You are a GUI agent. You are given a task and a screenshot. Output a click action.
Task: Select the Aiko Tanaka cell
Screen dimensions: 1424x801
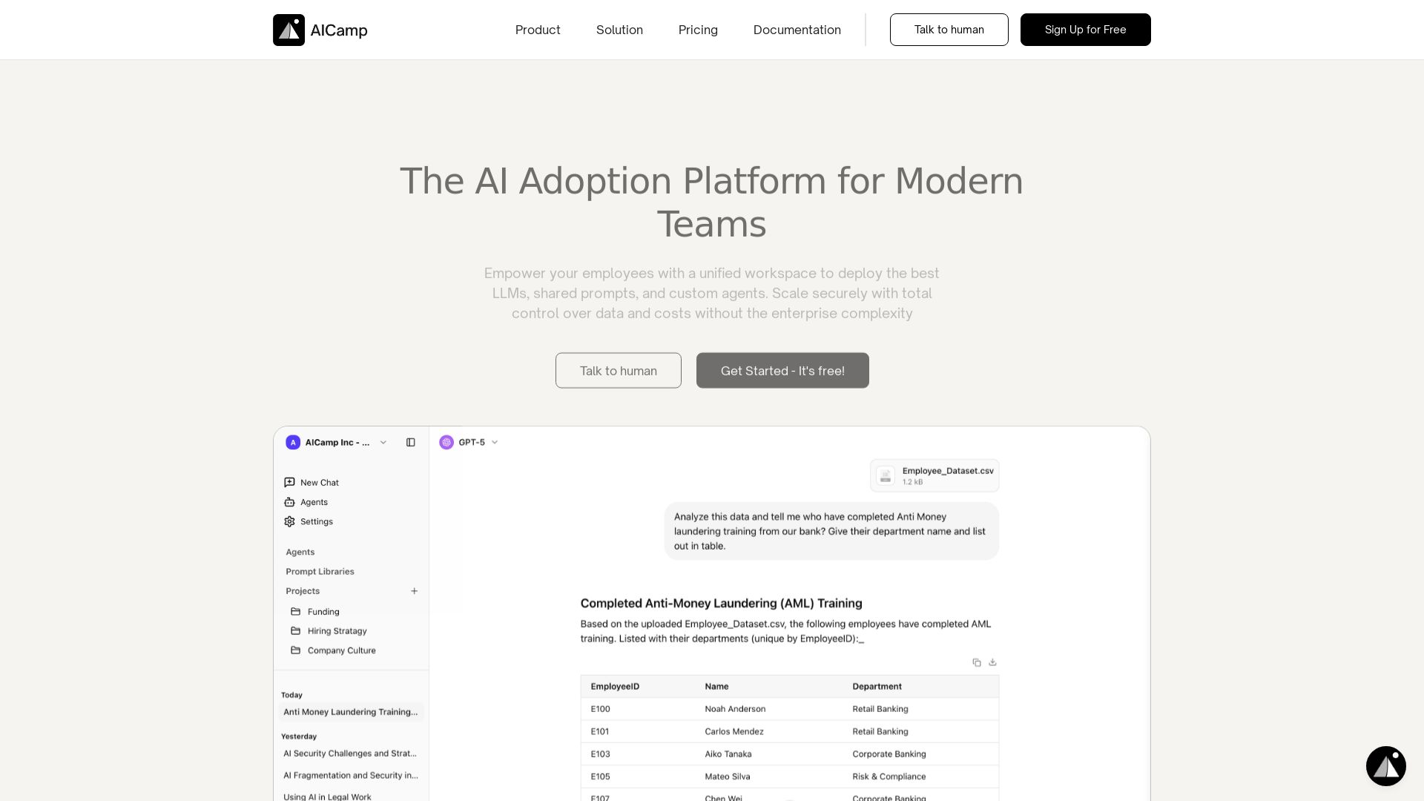tap(728, 754)
